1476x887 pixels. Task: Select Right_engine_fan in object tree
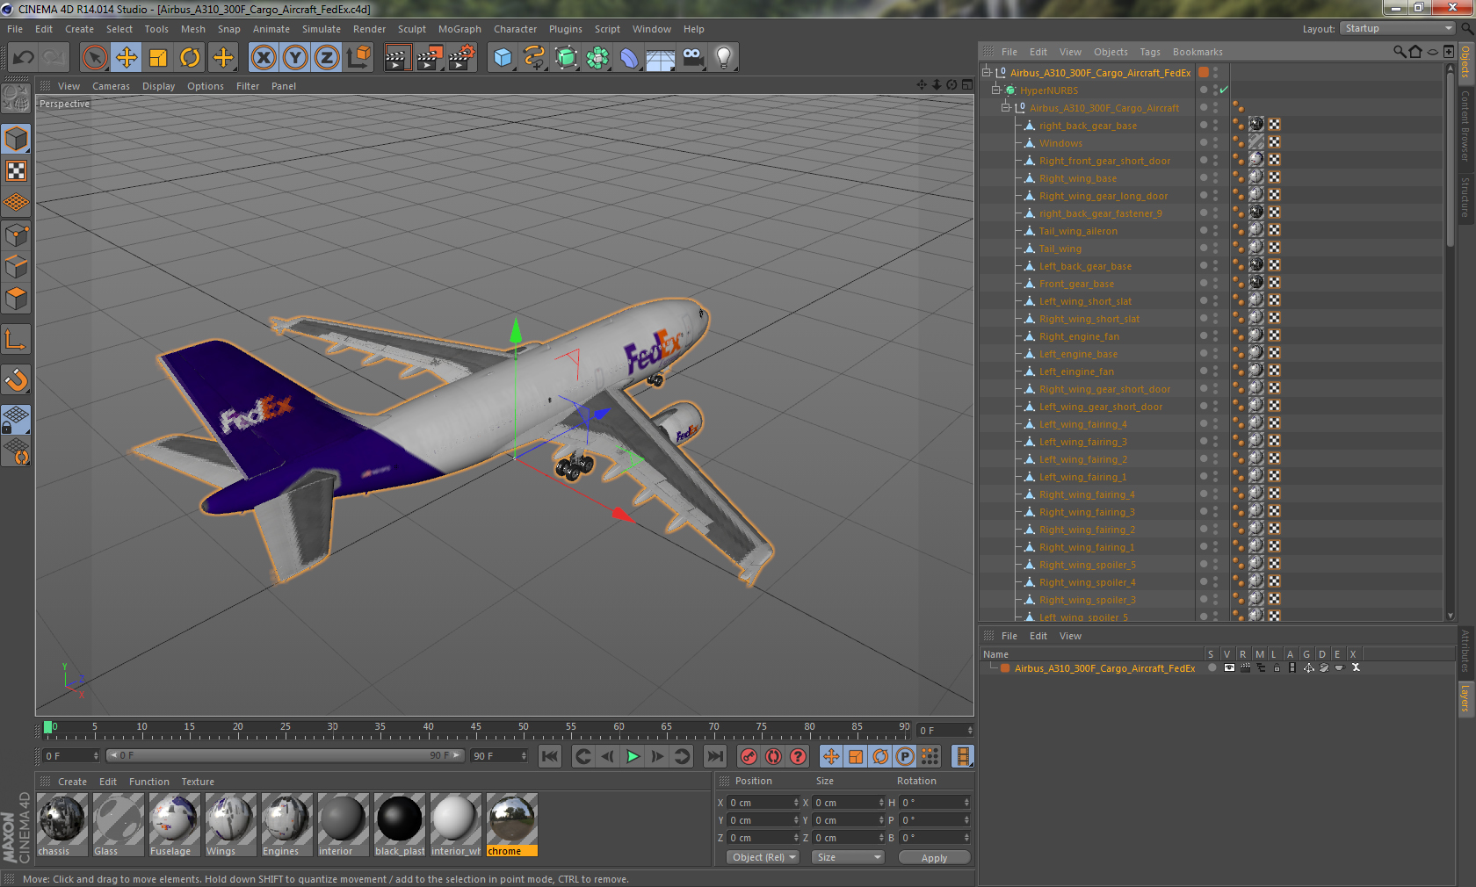pos(1079,336)
